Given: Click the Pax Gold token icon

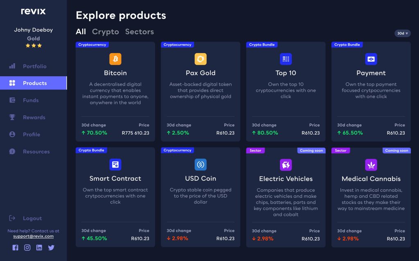Looking at the screenshot, I should (x=200, y=59).
